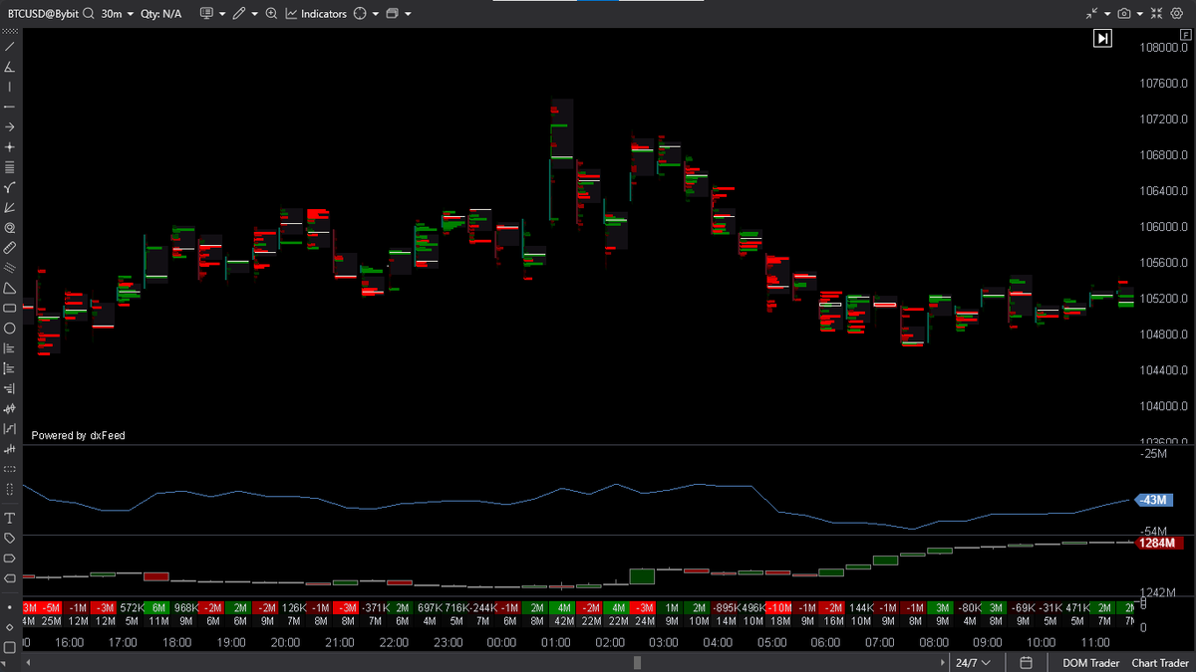Open the 30m timeframe dropdown
Image resolution: width=1196 pixels, height=672 pixels.
point(118,14)
